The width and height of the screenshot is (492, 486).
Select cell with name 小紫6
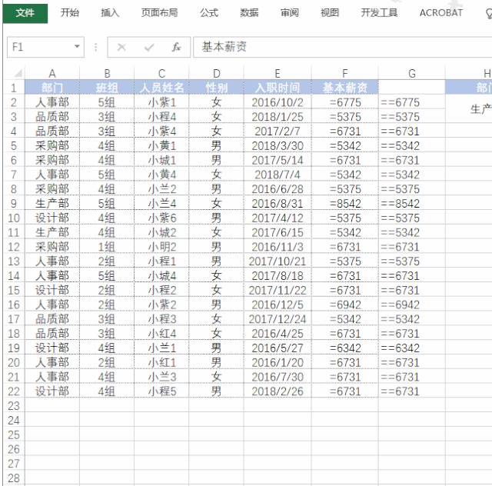pos(161,218)
